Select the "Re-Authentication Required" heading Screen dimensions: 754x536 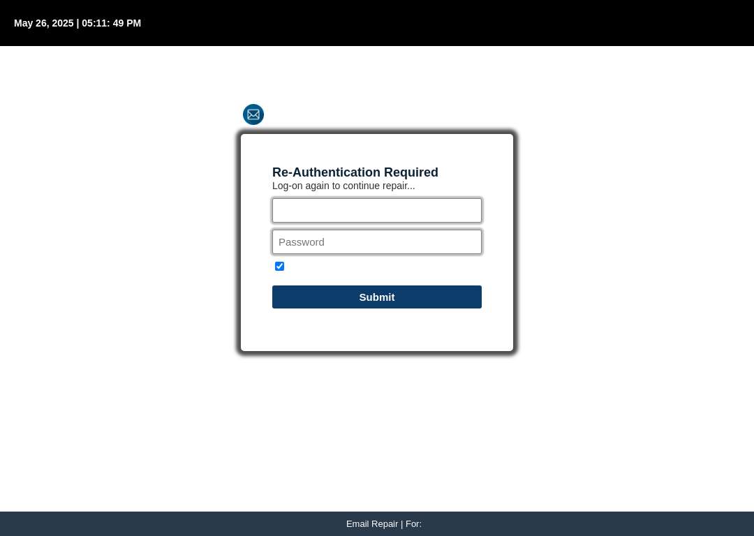(355, 172)
